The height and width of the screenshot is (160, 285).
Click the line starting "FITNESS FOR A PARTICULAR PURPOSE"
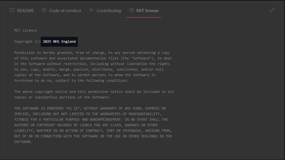pyautogui.click(x=91, y=119)
